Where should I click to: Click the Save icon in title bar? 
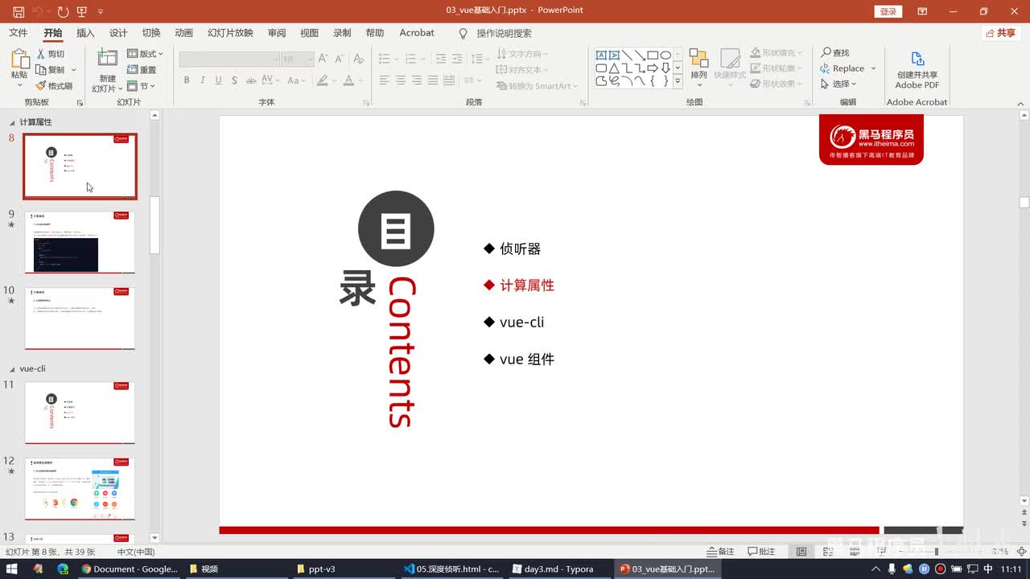tap(19, 11)
